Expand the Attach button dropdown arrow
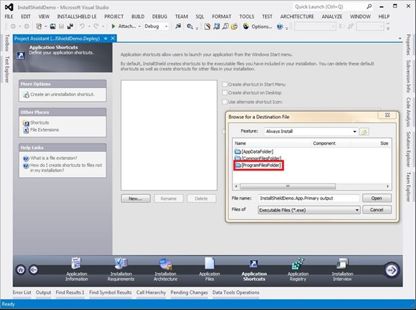This screenshot has width=416, height=310. pyautogui.click(x=140, y=26)
